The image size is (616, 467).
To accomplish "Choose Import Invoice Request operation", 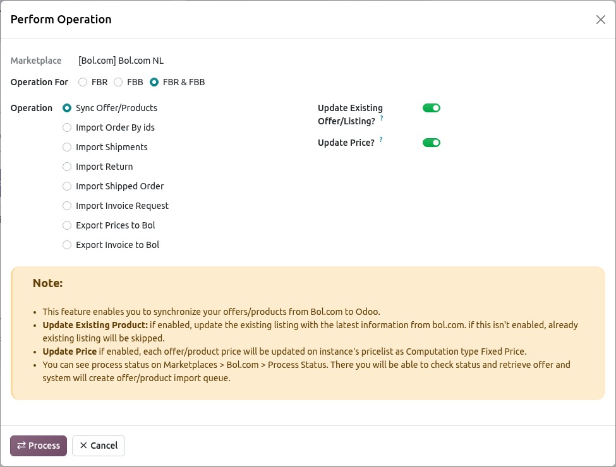I will (67, 206).
